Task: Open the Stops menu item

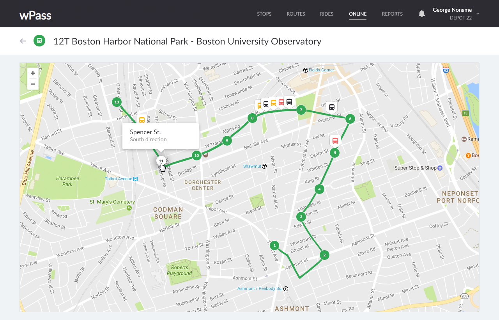Action: [x=264, y=14]
